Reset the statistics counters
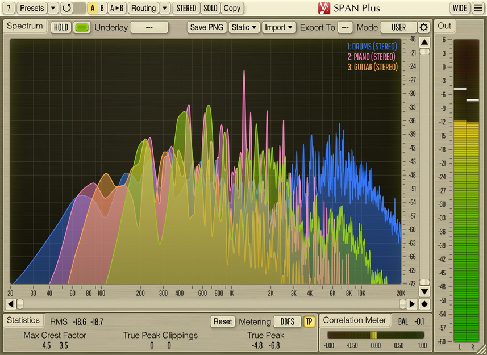Viewport: 487px width, 355px height. tap(223, 321)
